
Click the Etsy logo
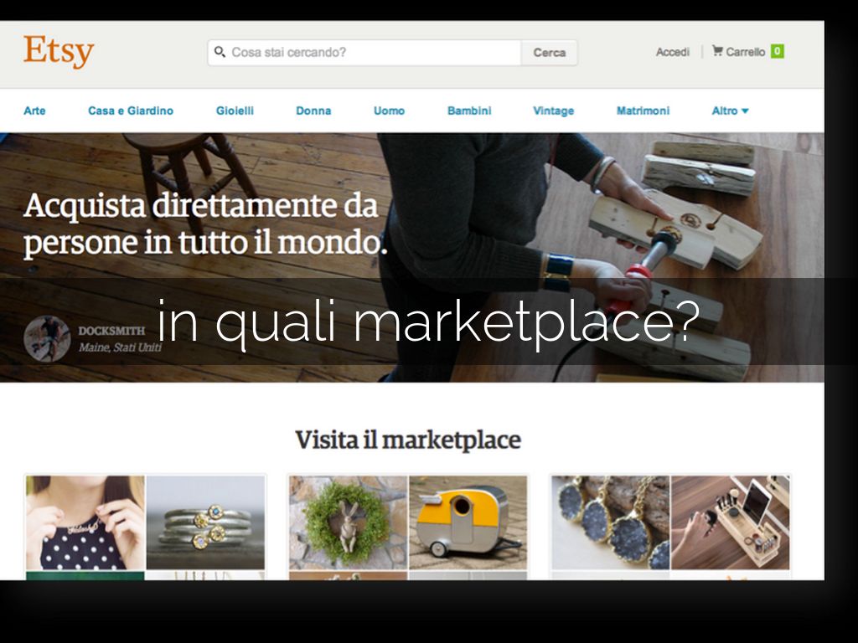pos(59,52)
